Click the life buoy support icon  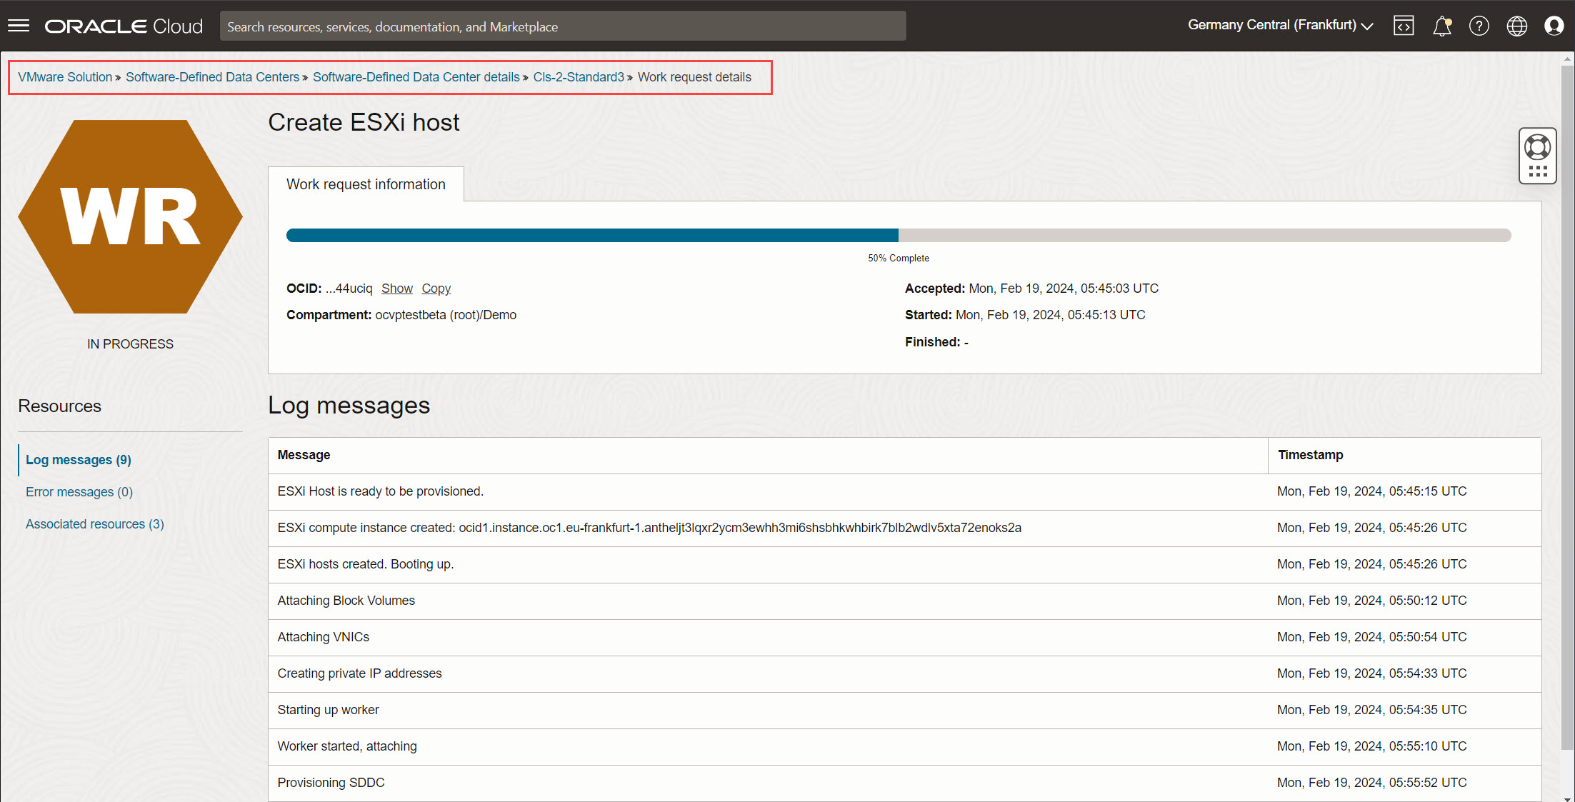point(1538,147)
